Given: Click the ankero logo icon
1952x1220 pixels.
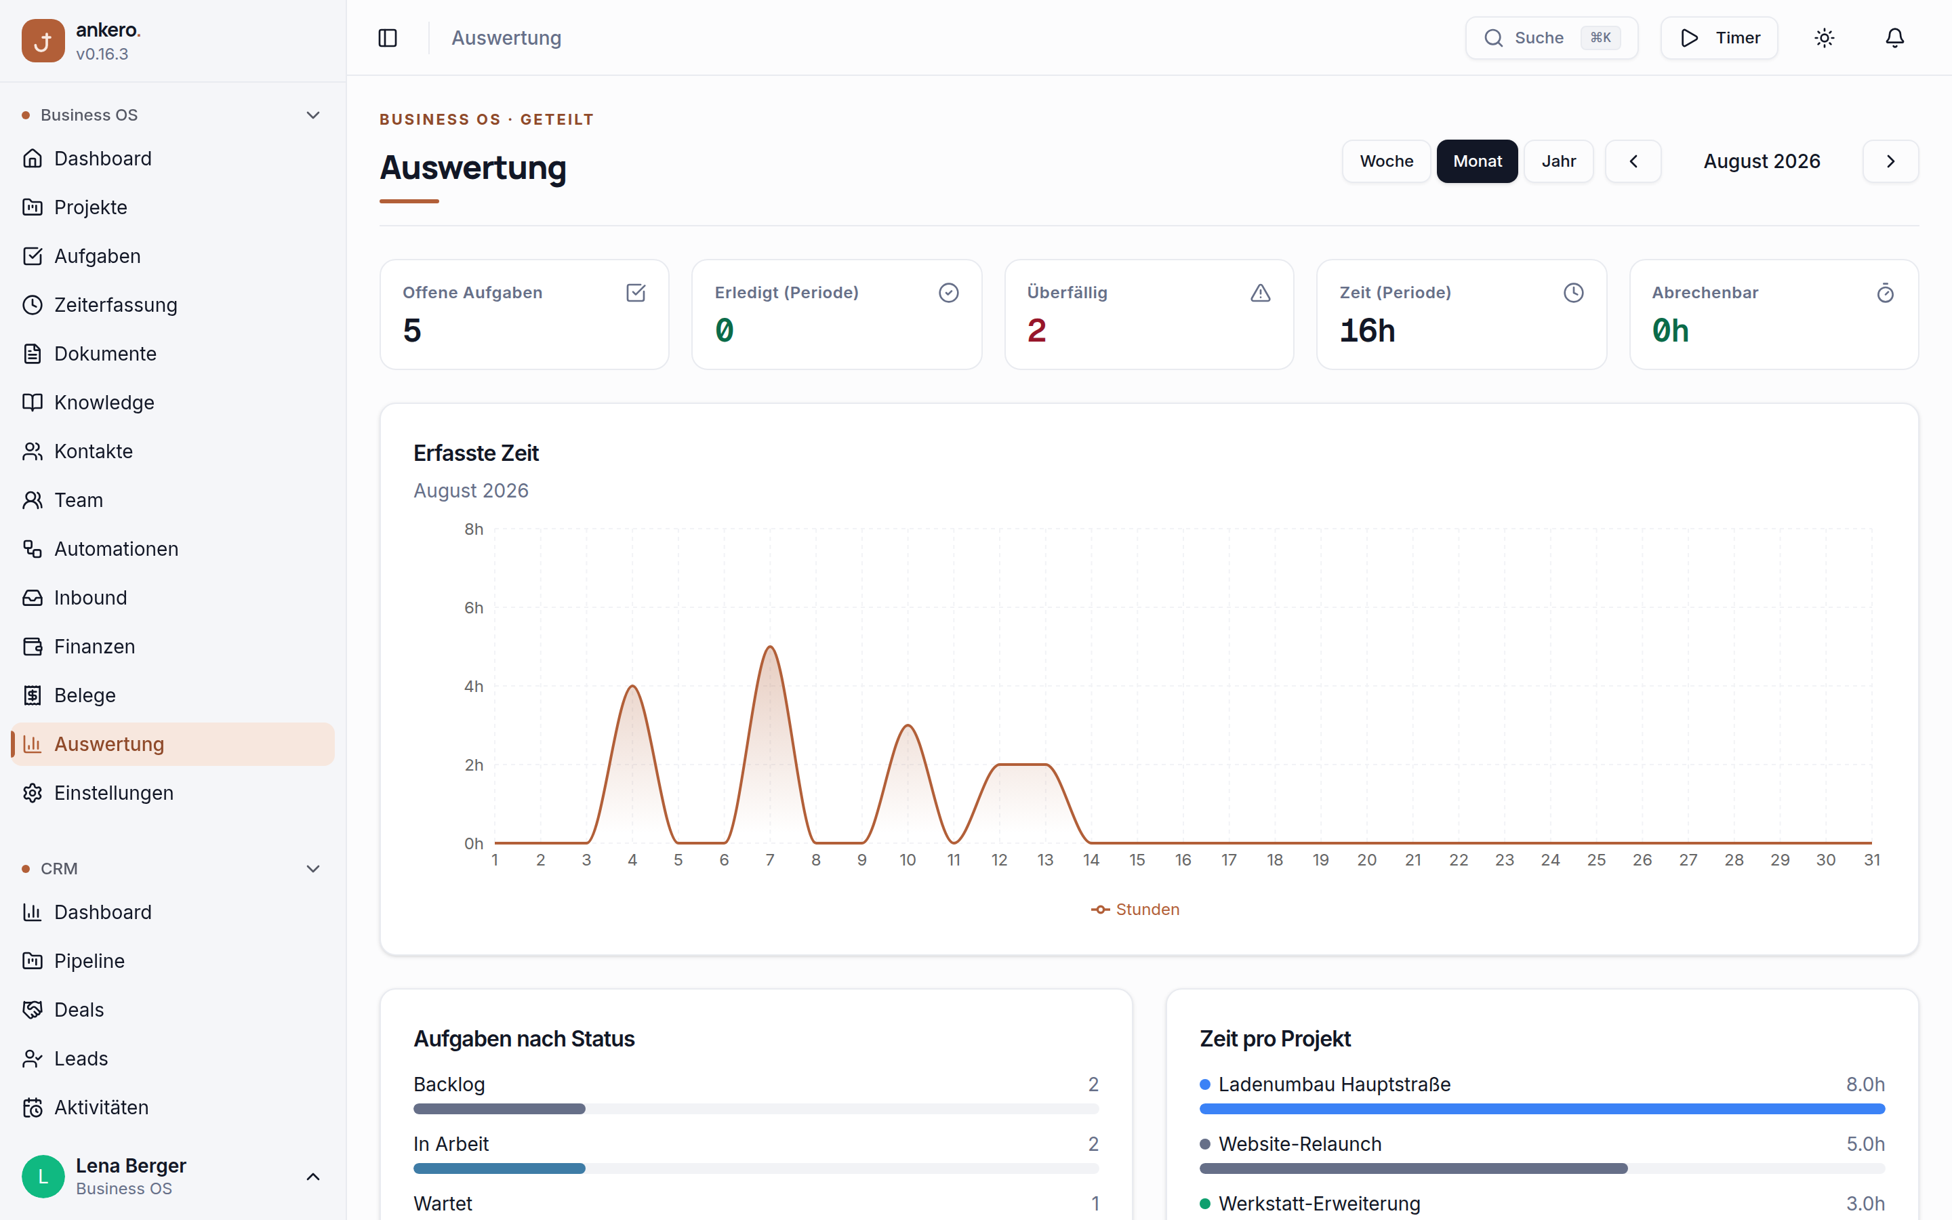Looking at the screenshot, I should click(43, 41).
